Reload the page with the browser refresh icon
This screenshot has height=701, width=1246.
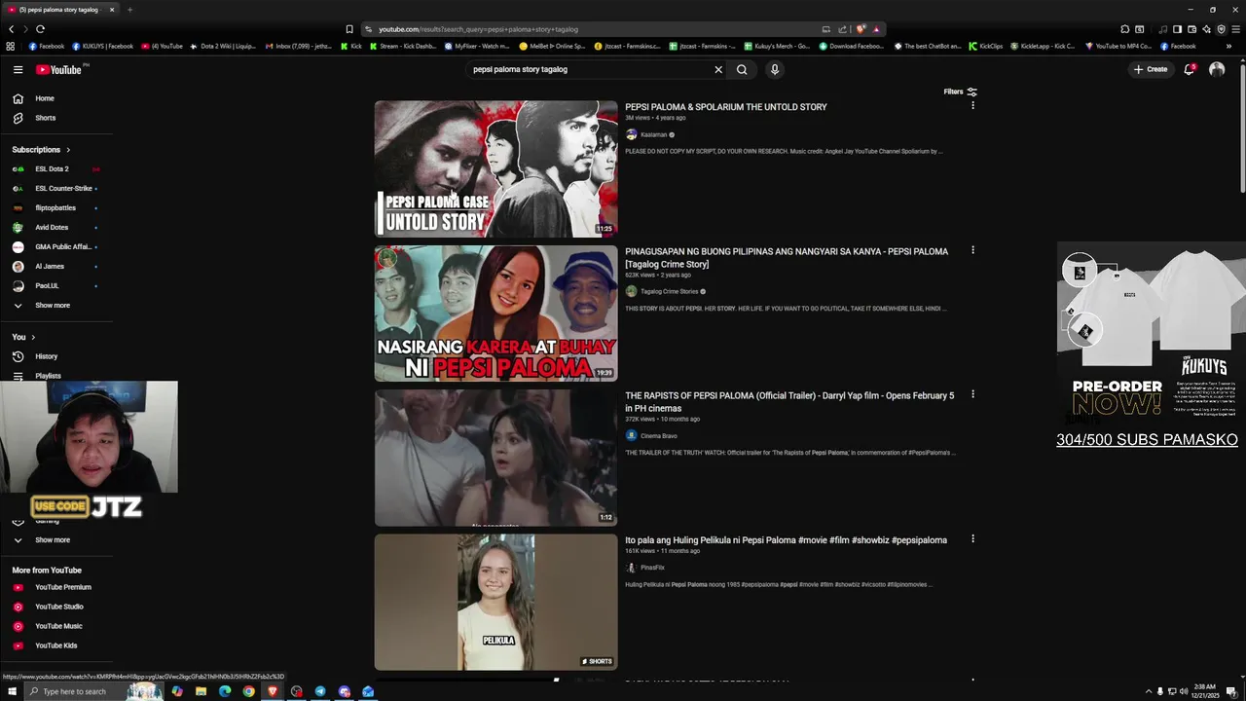click(x=40, y=29)
